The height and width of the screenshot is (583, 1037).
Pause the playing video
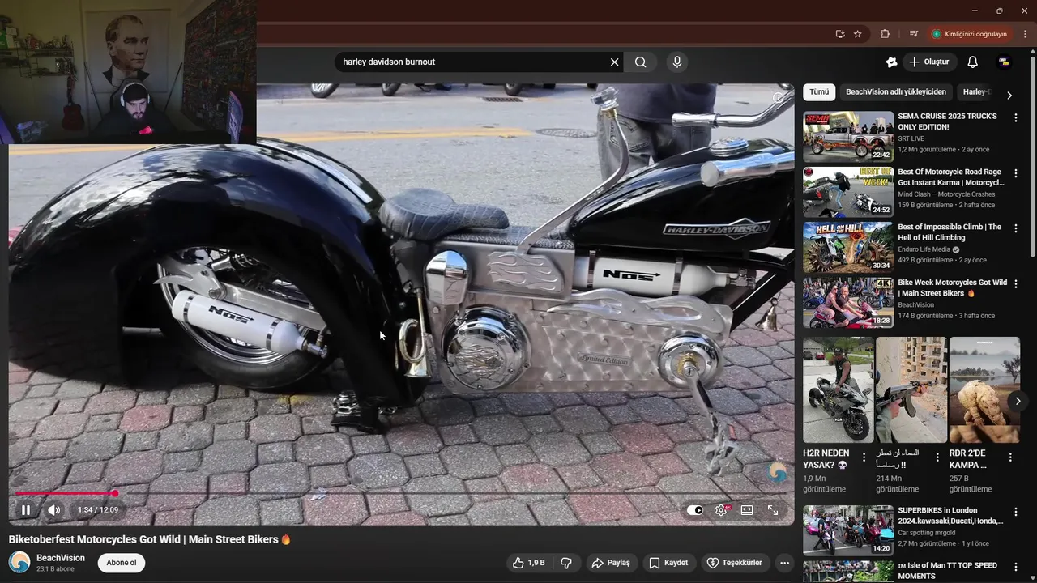(x=26, y=510)
